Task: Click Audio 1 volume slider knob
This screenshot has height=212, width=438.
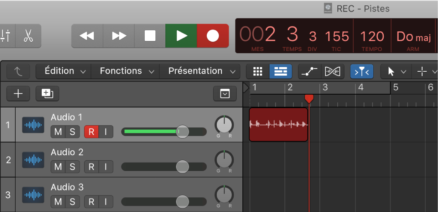Action: click(182, 132)
